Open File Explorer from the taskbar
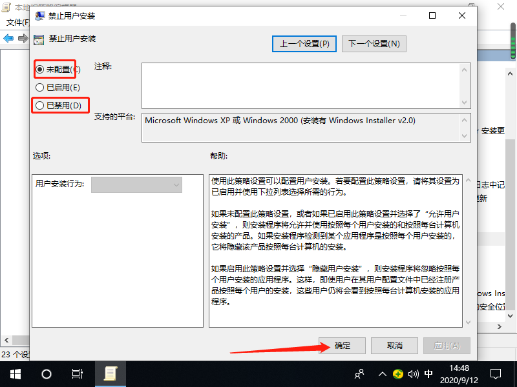This screenshot has width=517, height=387. click(x=110, y=374)
